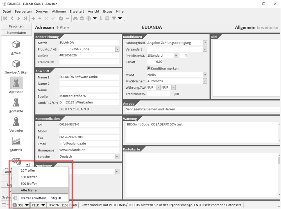The image size is (281, 209).
Task: Click the hit counter icon beside 398
Action: coord(15,205)
